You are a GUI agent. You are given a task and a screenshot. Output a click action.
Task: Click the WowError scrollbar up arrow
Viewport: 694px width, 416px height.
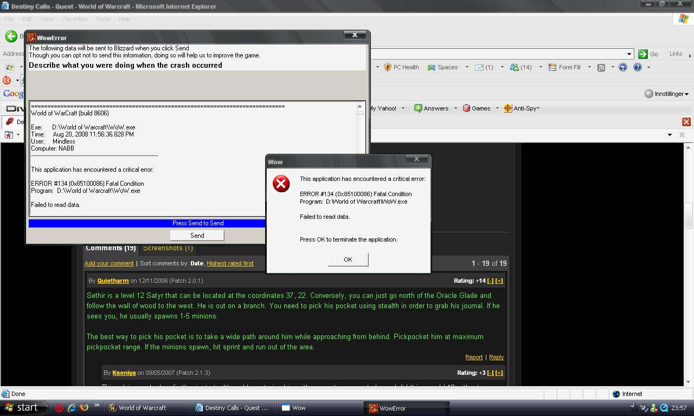click(x=359, y=107)
